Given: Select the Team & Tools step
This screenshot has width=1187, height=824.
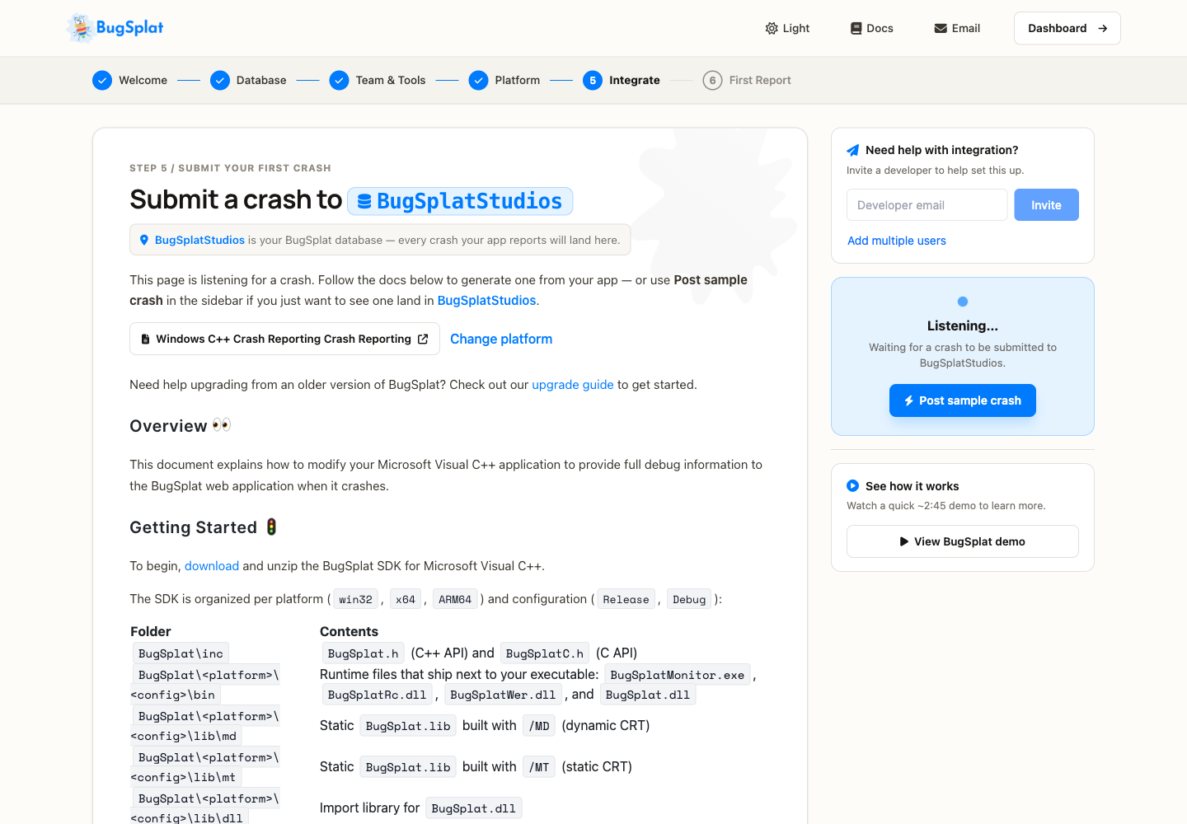Looking at the screenshot, I should [378, 80].
